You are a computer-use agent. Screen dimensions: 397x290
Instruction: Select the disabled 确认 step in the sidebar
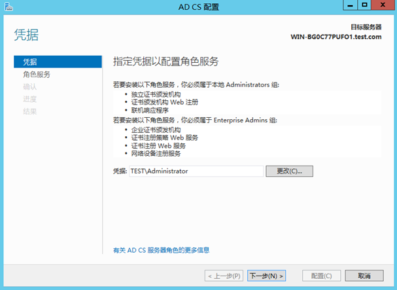coord(30,86)
